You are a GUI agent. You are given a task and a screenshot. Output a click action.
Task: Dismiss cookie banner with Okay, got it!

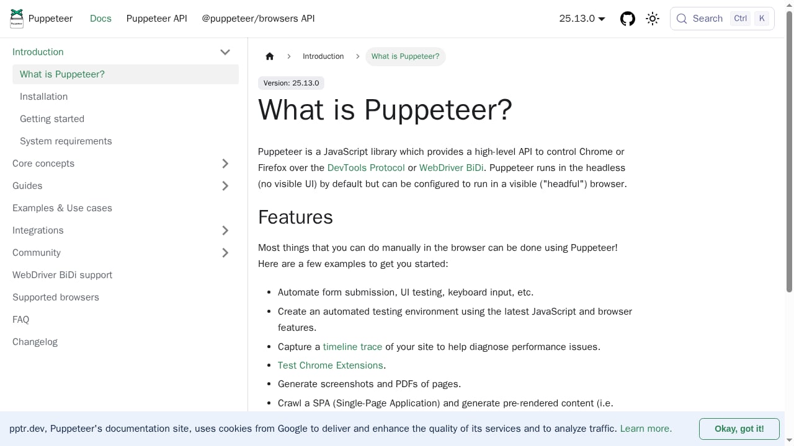coord(739,429)
